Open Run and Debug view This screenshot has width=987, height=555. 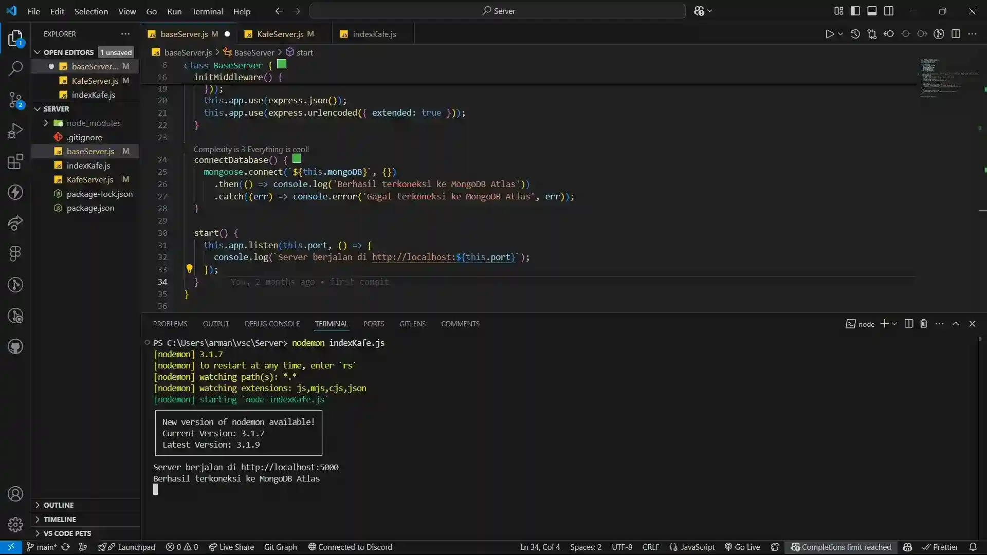pos(15,131)
